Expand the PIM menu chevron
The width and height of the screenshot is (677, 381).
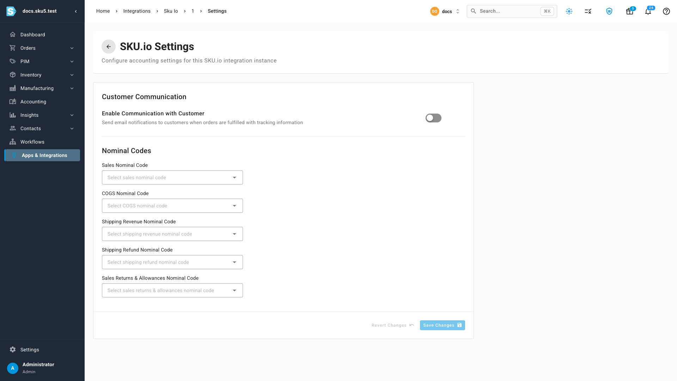coord(72,61)
